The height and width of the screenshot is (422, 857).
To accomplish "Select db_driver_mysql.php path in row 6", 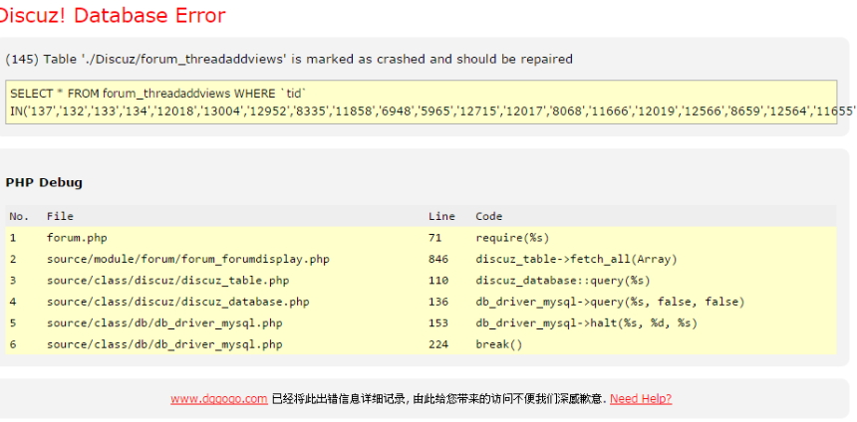I will tap(164, 344).
